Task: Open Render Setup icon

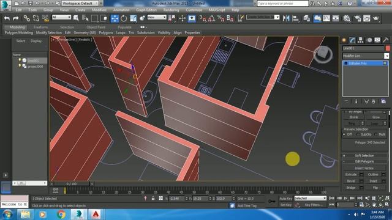Action: point(358,18)
